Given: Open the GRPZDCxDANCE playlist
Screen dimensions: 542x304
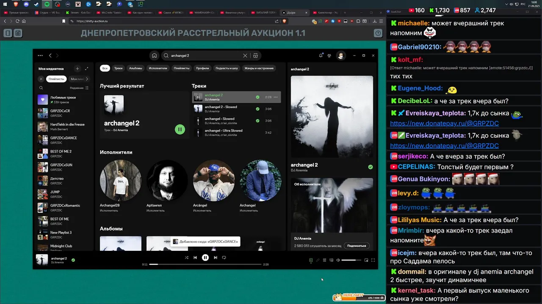Looking at the screenshot, I should click(64, 140).
